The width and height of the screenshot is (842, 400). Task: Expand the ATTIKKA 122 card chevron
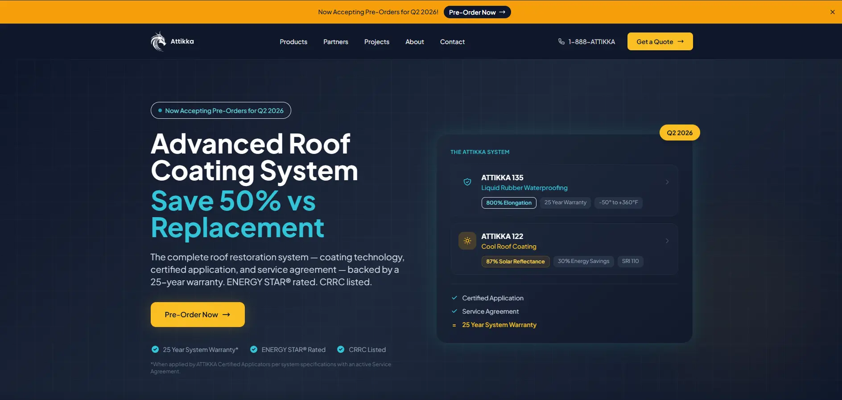pos(667,241)
